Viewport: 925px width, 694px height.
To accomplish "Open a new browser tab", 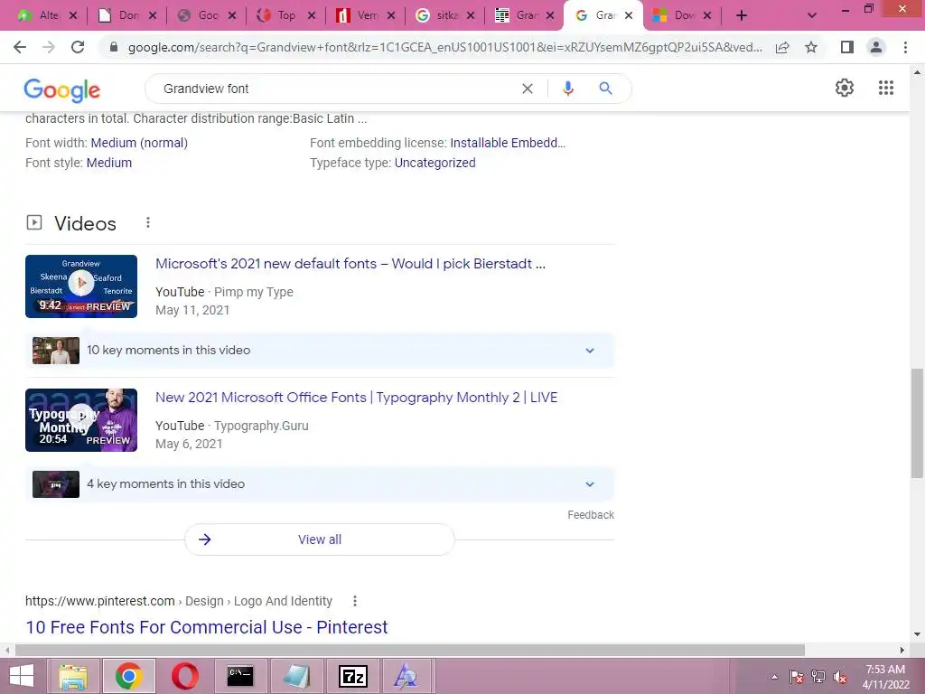I will tap(742, 16).
